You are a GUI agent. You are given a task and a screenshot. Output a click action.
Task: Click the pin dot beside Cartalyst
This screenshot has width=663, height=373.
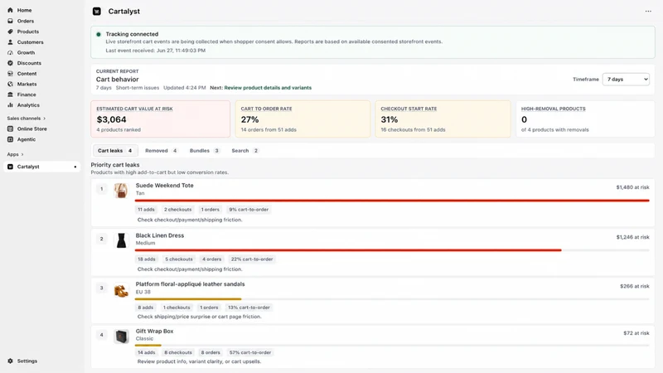coord(75,167)
